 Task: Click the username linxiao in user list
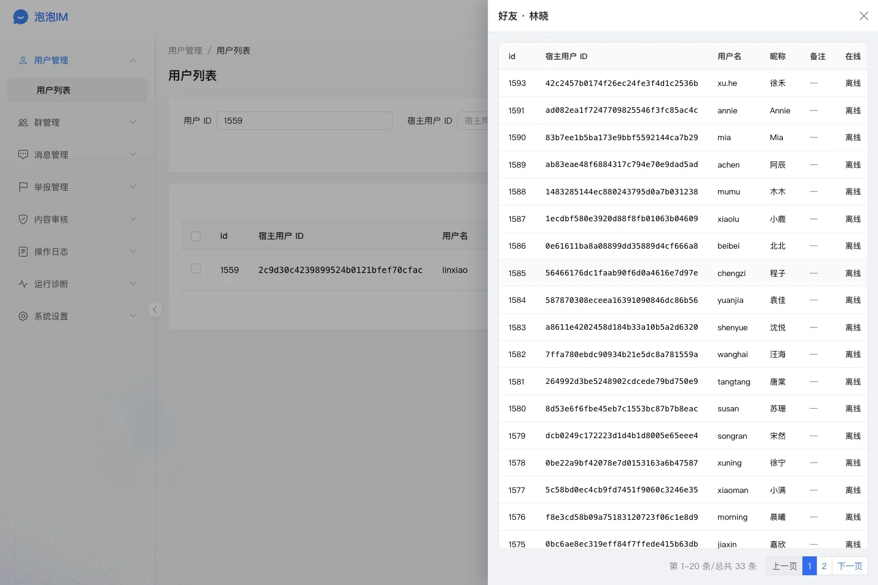click(455, 270)
